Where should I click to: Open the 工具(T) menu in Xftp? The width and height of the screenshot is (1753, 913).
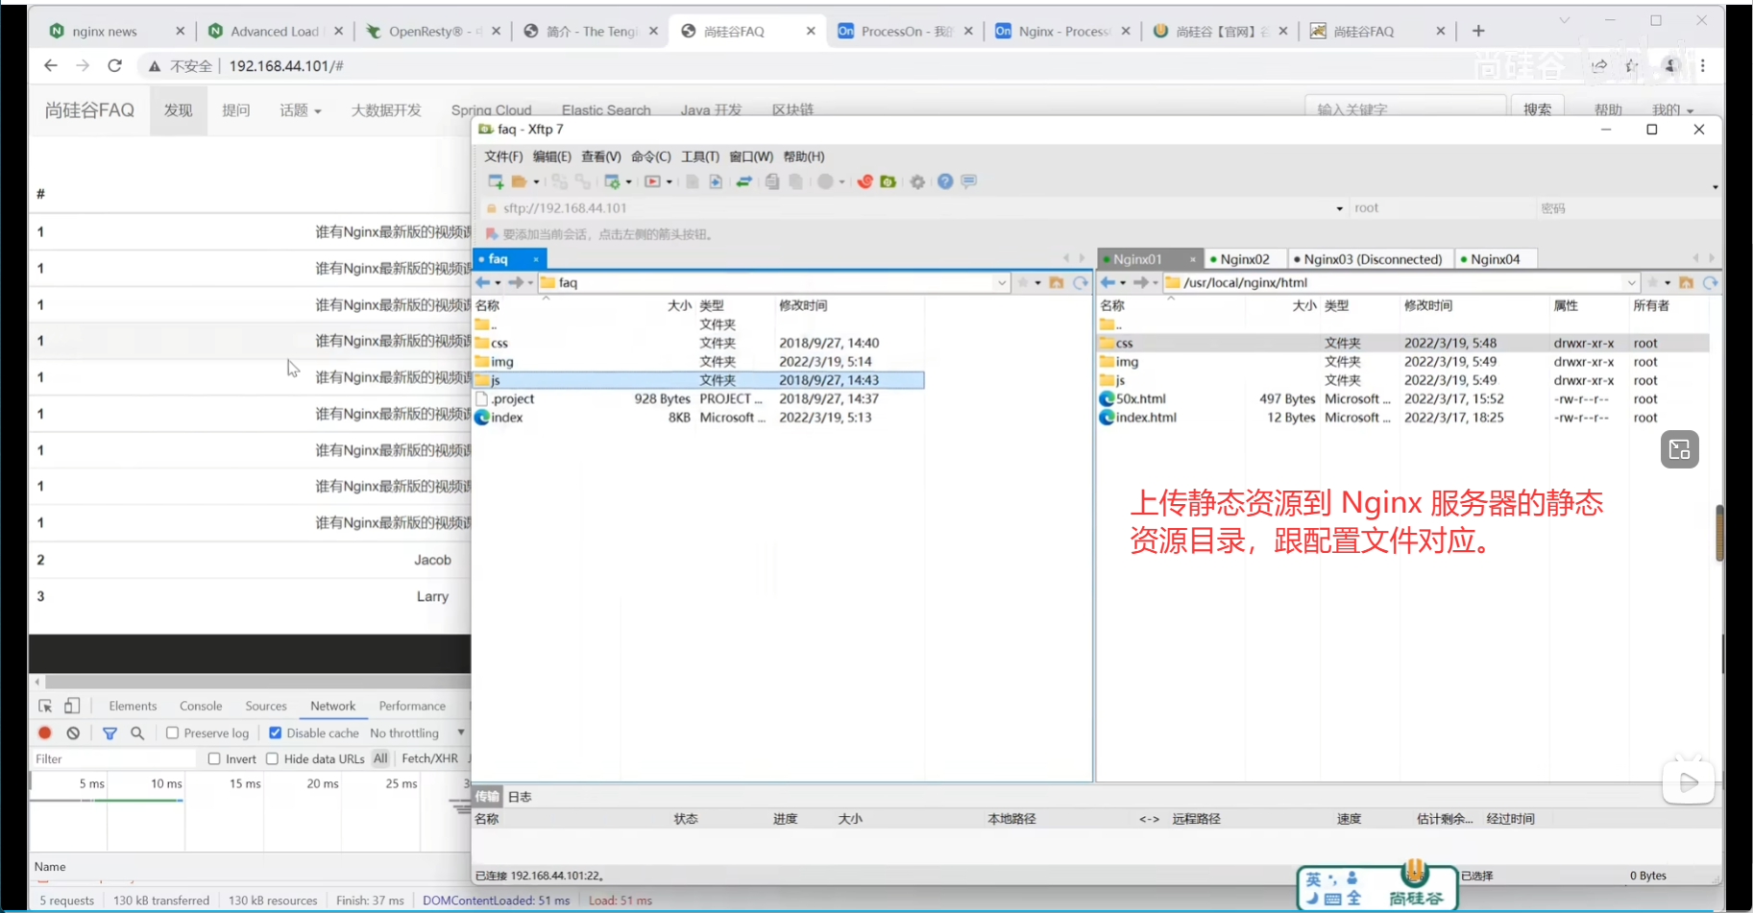[700, 156]
